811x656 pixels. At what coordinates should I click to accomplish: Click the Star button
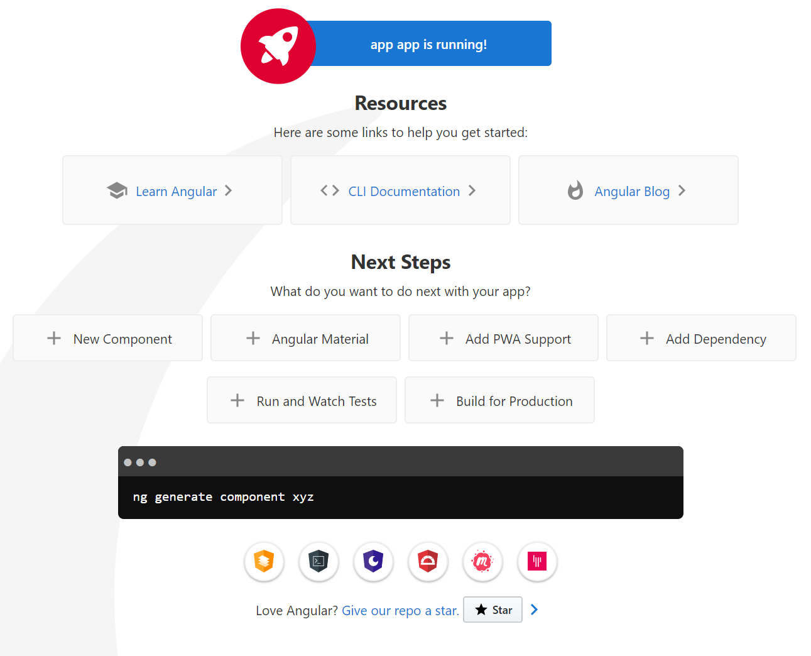(493, 610)
